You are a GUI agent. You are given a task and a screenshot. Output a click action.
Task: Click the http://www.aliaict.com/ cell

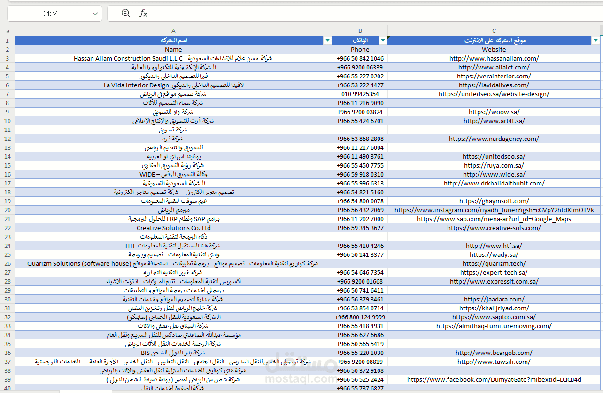coord(494,67)
